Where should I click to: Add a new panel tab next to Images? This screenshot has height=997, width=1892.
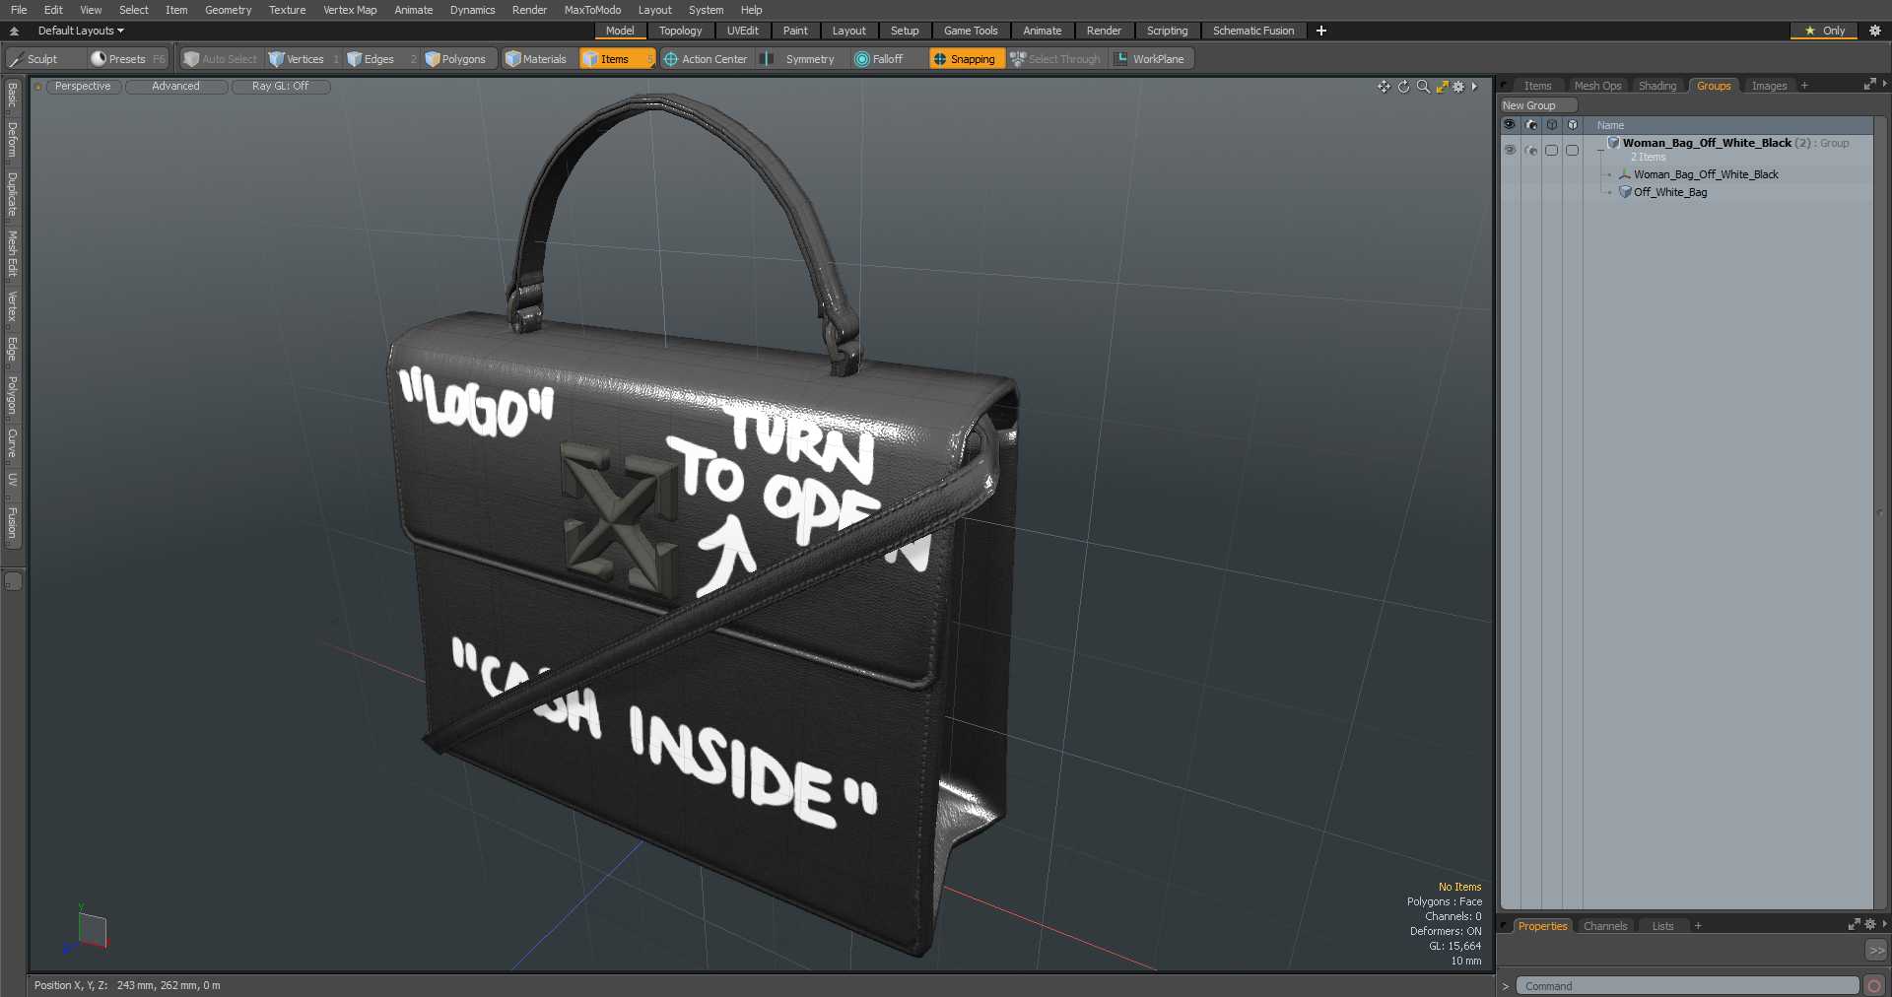tap(1804, 86)
